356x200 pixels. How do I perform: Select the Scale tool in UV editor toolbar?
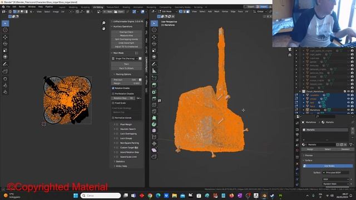5,50
